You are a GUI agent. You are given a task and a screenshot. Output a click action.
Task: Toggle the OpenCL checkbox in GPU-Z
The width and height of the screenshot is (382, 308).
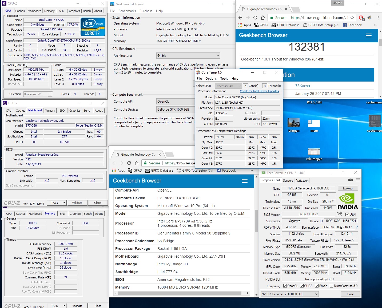pos(285,286)
